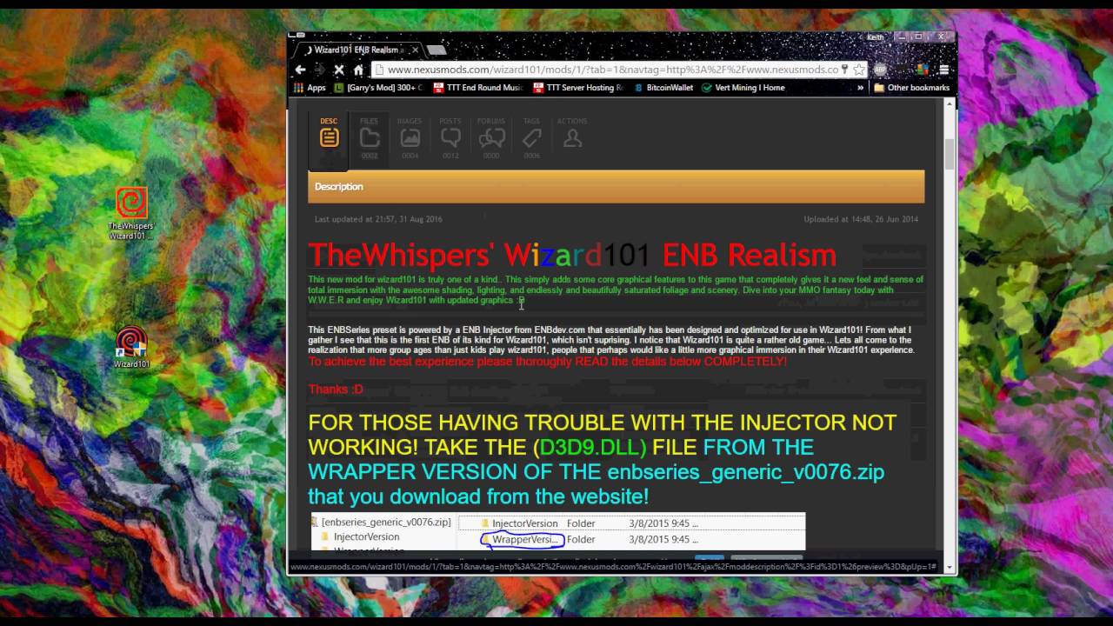
Task: Stop page loading with X button
Action: click(339, 70)
